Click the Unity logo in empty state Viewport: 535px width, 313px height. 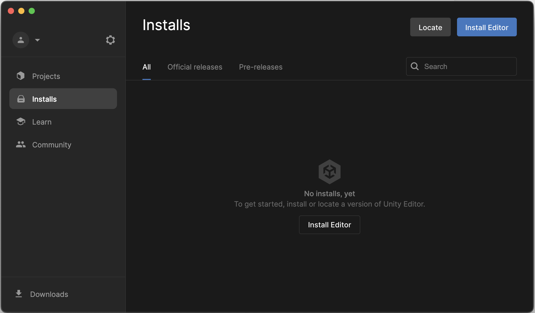329,172
